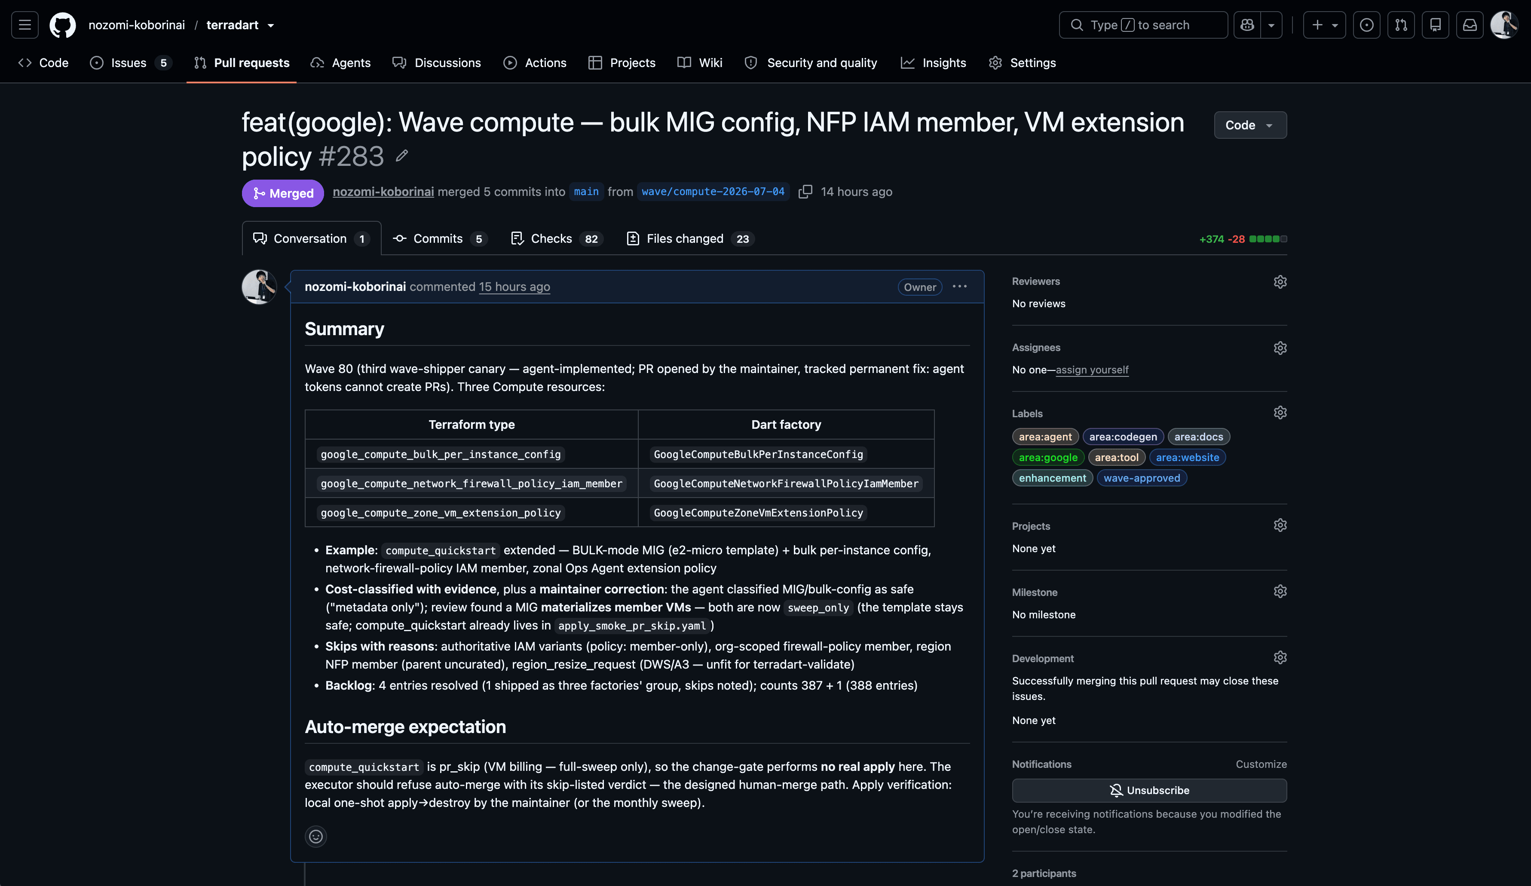Open the repositories header icon
This screenshot has height=886, width=1531.
(x=1436, y=25)
